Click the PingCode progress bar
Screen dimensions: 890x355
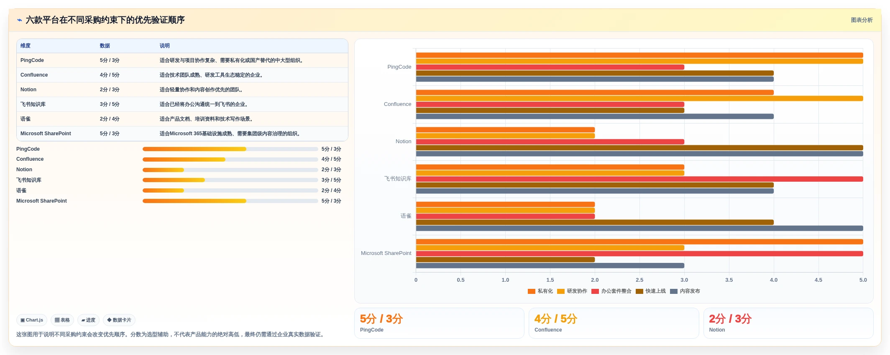pos(230,149)
